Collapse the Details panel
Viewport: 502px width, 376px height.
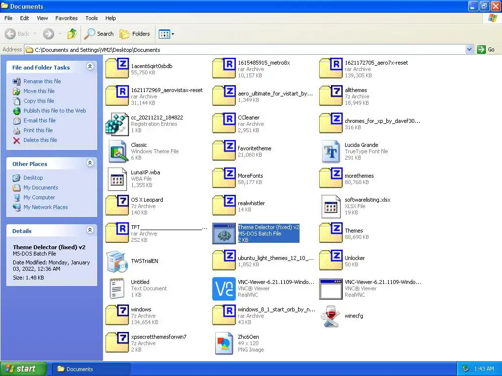90,230
